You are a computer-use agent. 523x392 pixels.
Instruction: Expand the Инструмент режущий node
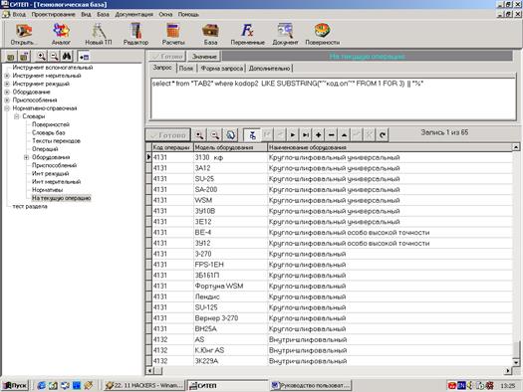pos(7,84)
